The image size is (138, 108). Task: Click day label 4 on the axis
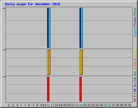click(x=21, y=105)
